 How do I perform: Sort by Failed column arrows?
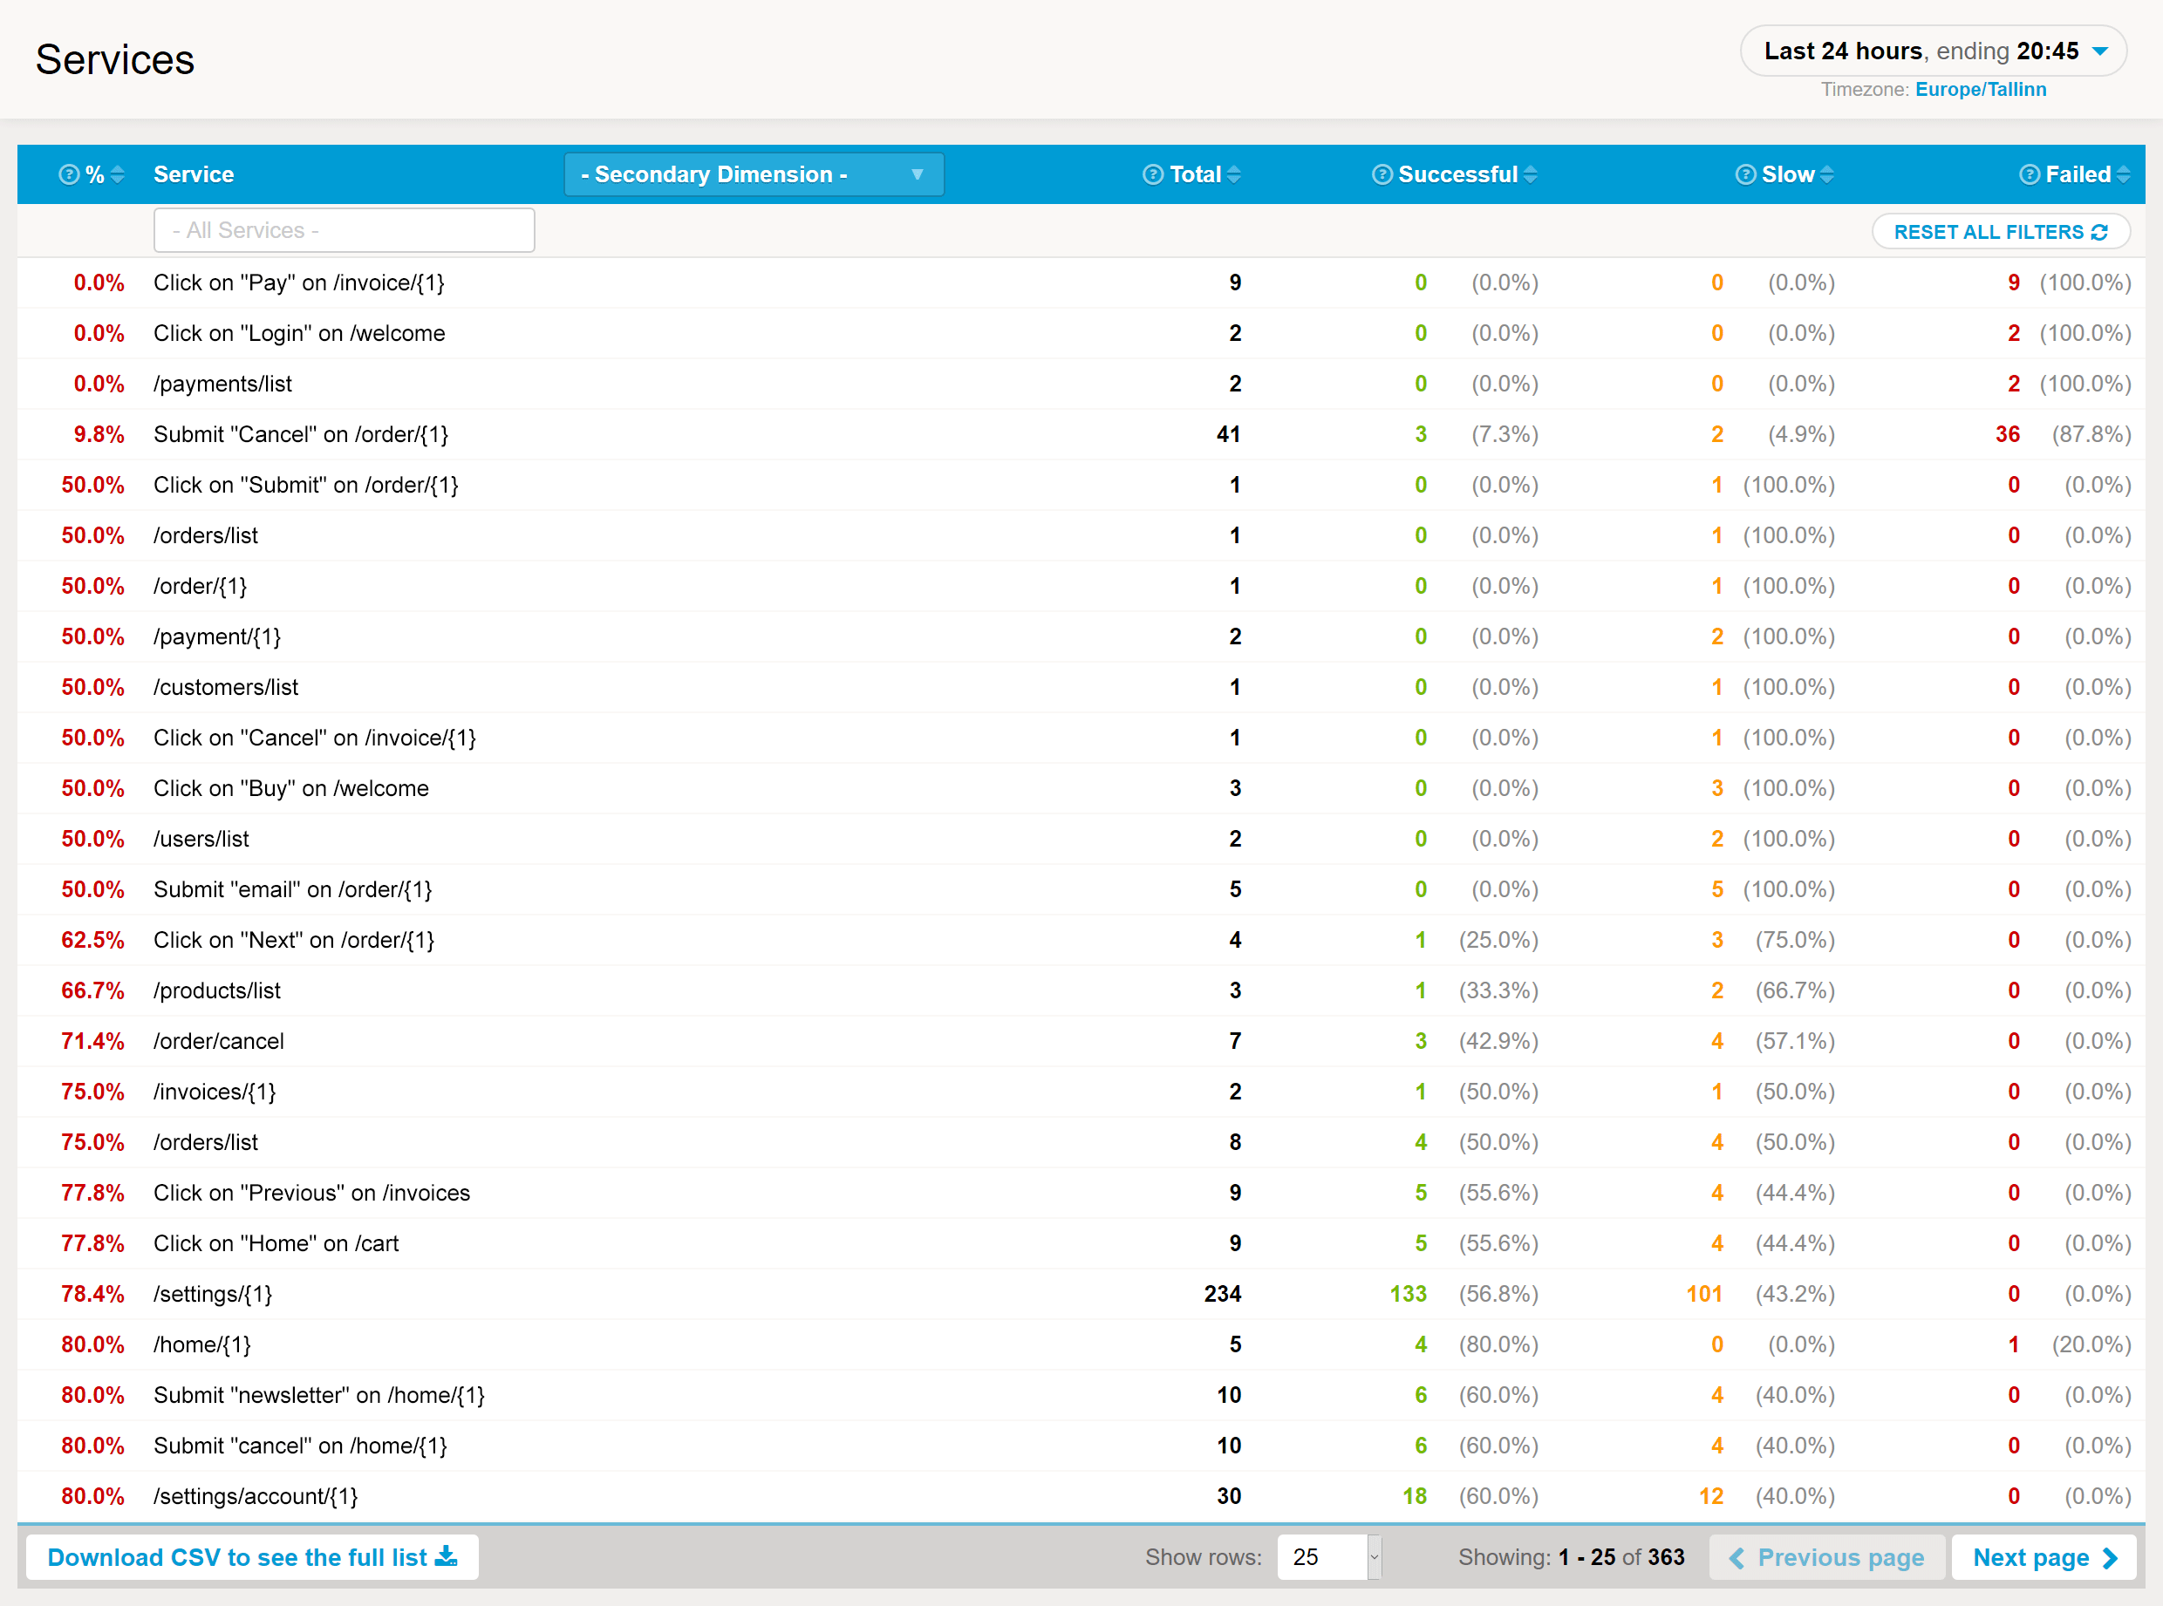[x=2123, y=175]
